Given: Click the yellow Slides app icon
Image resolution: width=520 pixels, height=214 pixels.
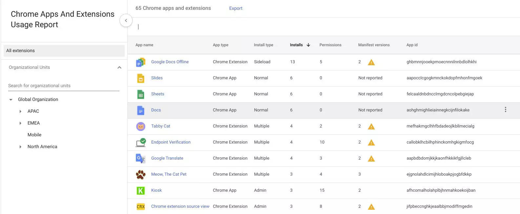Looking at the screenshot, I should (140, 78).
